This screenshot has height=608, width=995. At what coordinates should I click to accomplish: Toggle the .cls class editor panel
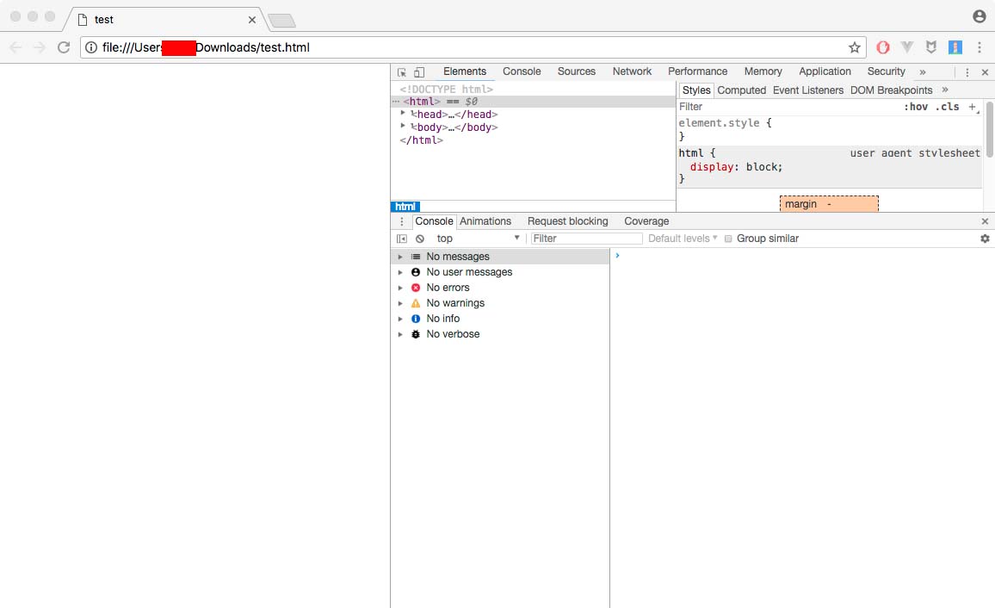click(x=947, y=107)
